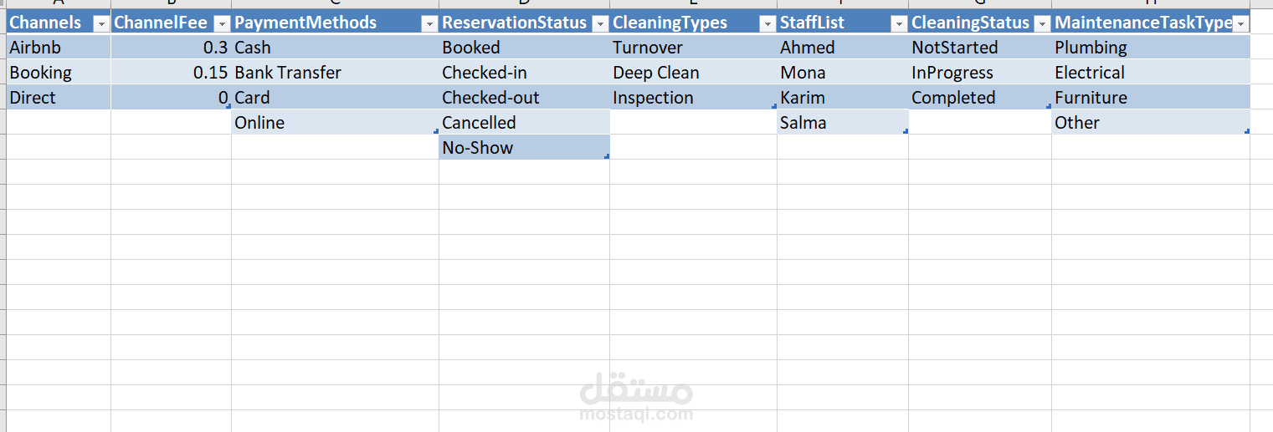This screenshot has height=432, width=1273.
Task: Open the ReservationStatus filter dropdown
Action: click(600, 24)
